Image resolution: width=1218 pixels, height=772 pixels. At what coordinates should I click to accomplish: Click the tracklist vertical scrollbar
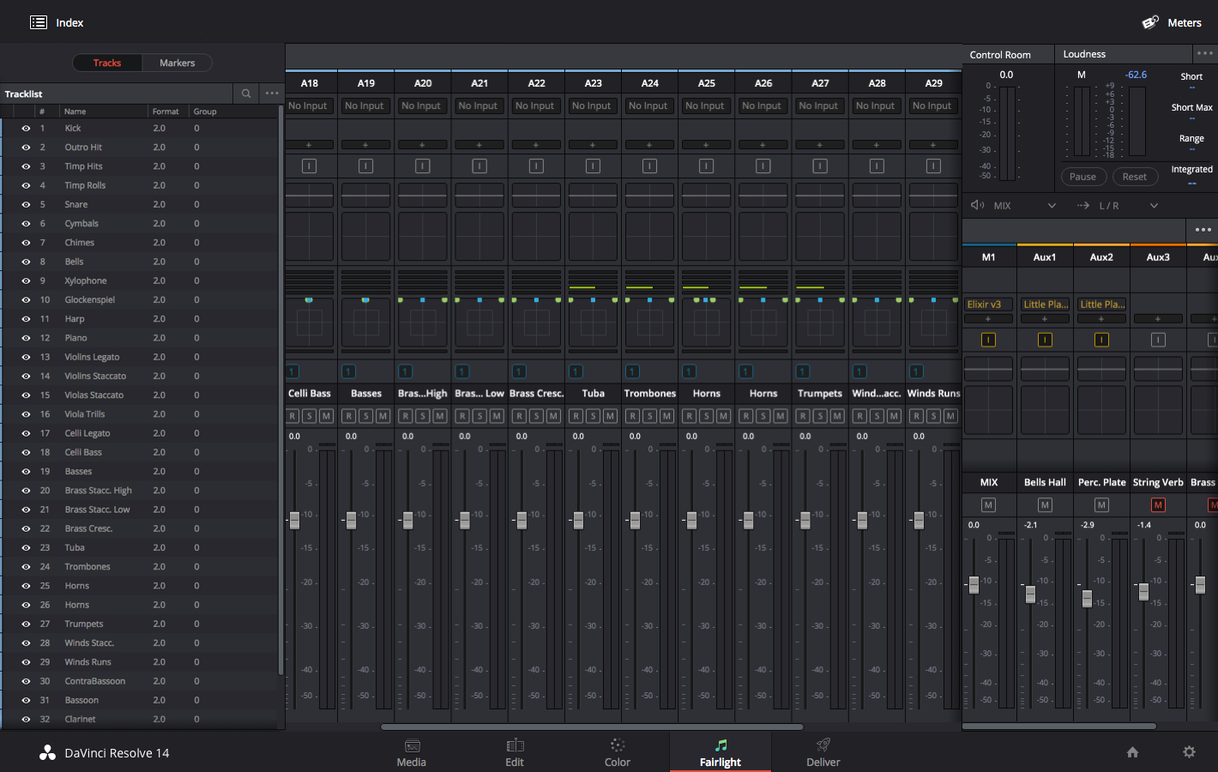[x=280, y=390]
